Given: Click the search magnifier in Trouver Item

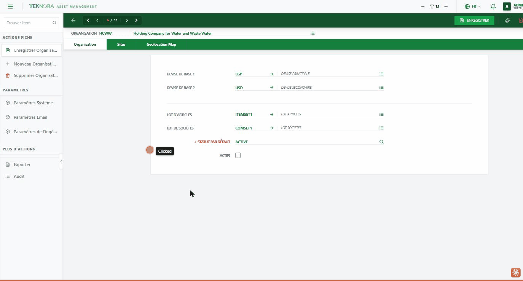Looking at the screenshot, I should pos(54,23).
